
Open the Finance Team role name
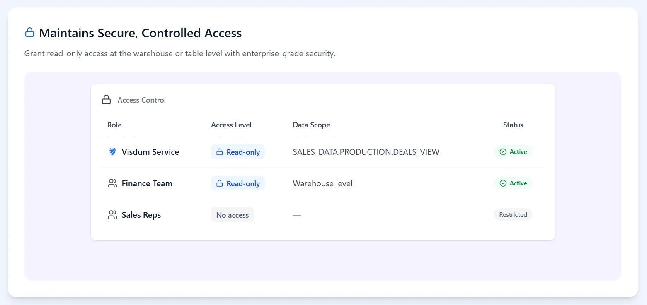147,183
